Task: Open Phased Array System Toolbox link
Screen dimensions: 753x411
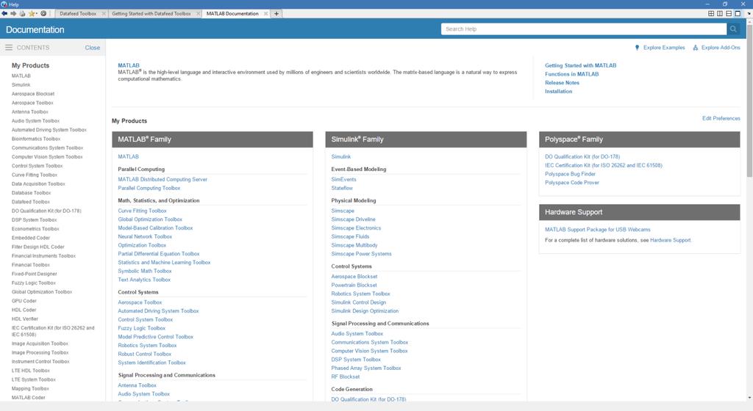Action: [x=366, y=368]
